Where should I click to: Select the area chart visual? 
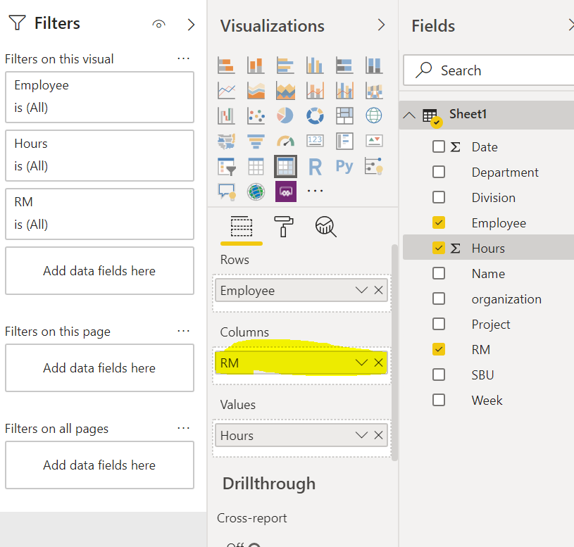pos(256,90)
